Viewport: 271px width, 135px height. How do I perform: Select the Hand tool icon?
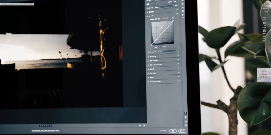point(186,117)
